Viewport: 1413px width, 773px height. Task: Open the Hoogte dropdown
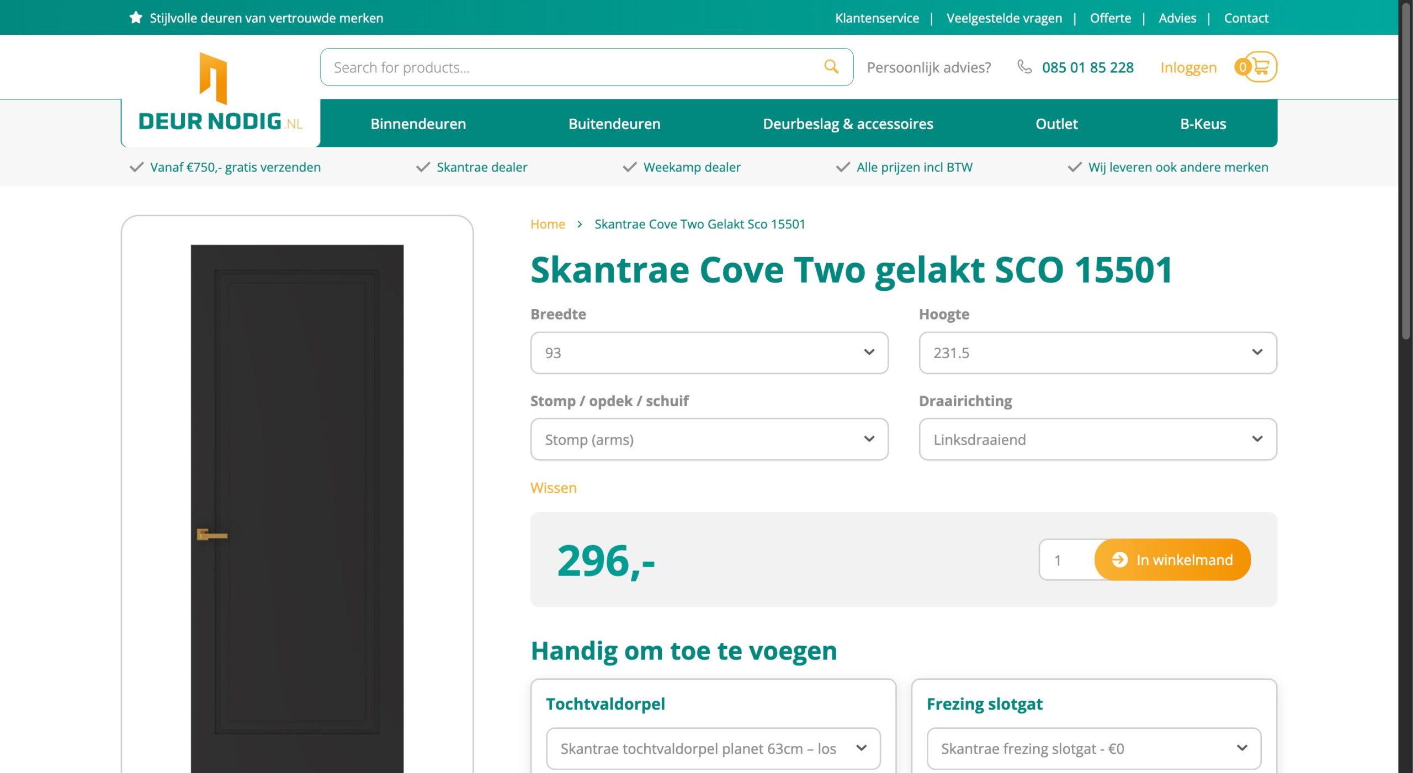1097,353
